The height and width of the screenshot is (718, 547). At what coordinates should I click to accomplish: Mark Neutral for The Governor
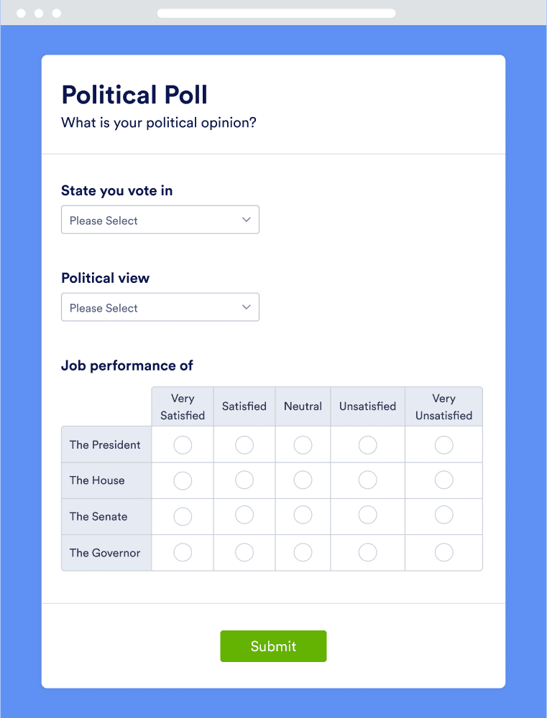pyautogui.click(x=303, y=551)
